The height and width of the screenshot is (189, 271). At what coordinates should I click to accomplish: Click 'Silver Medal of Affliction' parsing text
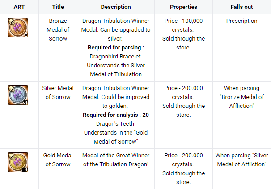241,160
